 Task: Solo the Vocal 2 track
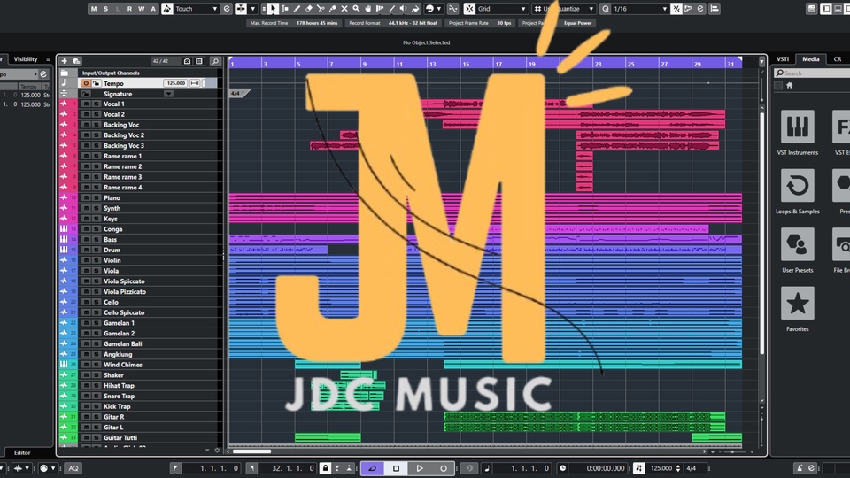[x=96, y=114]
